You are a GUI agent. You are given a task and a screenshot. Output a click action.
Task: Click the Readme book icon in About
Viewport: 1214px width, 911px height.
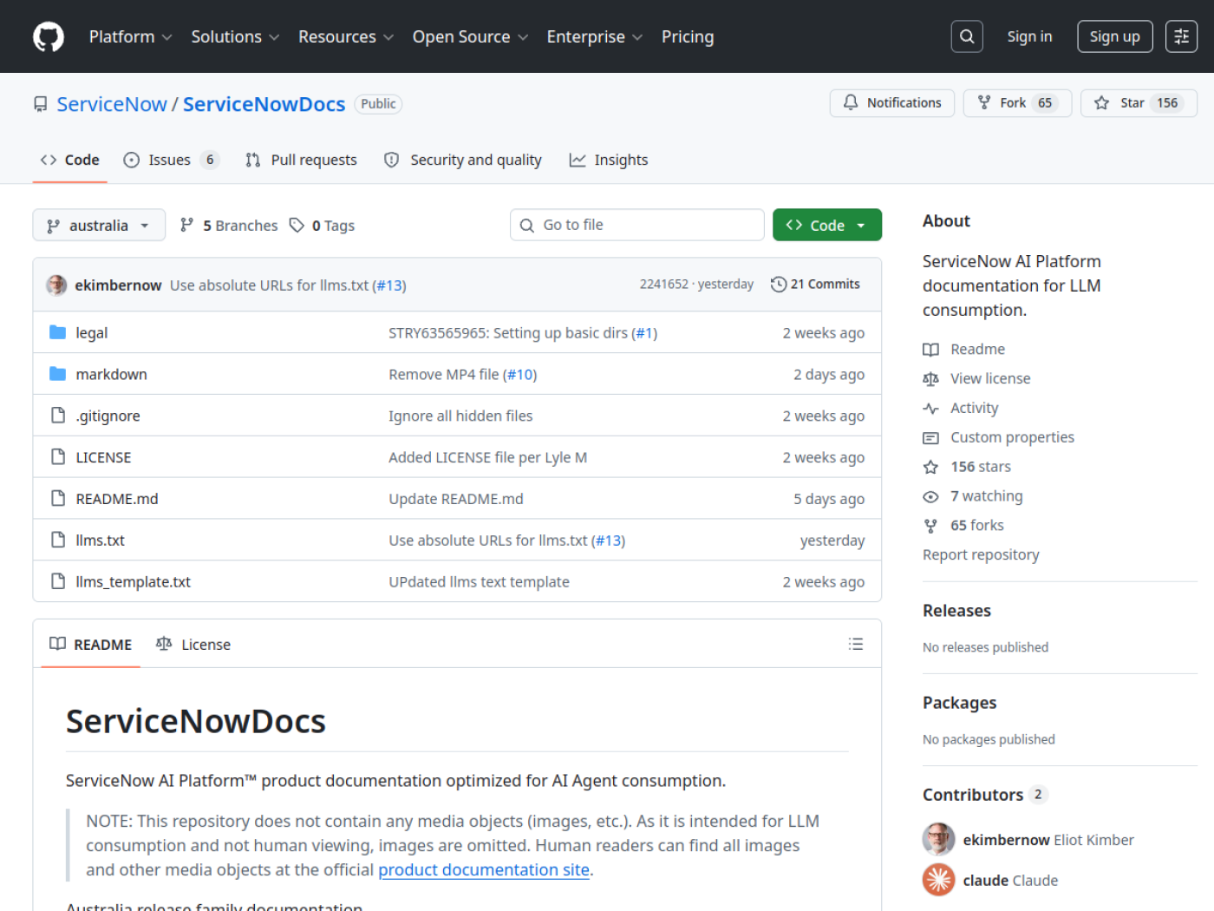click(x=930, y=350)
